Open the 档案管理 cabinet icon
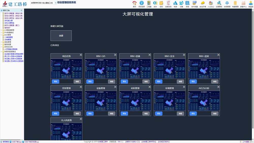Screen dimensions: 254x143 (235, 3)
